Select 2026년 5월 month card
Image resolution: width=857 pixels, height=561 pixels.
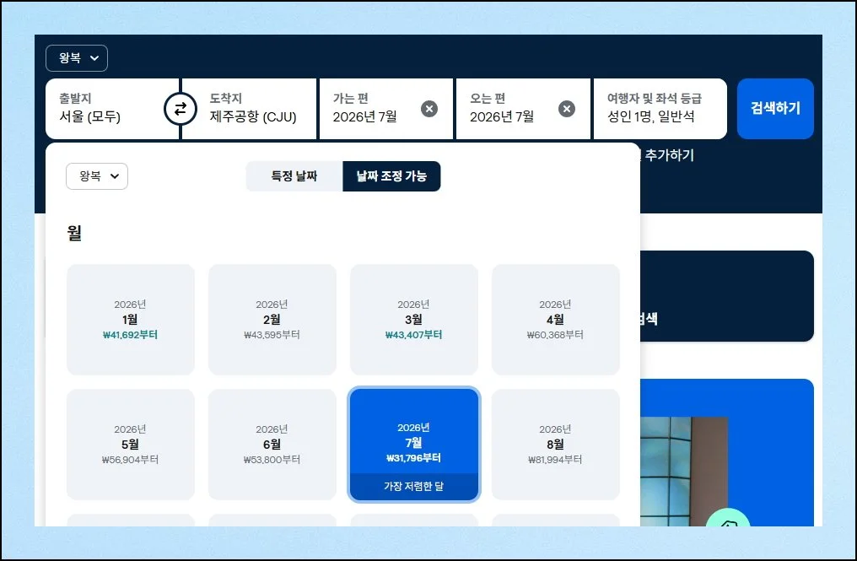click(131, 445)
